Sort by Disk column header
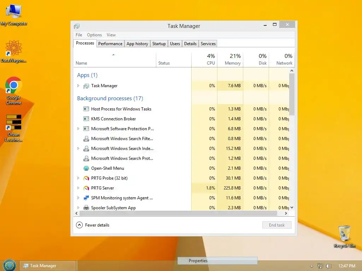 256,60
